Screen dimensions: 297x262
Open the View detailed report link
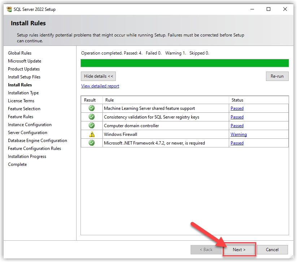pos(100,86)
